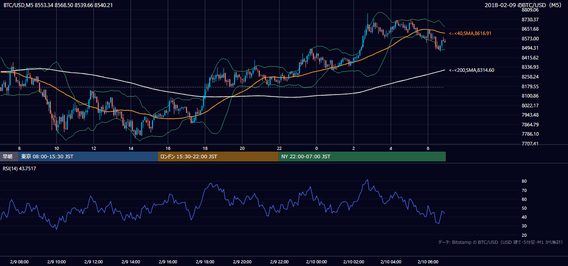
Task: Click RSI axis level 70
Action: coord(524,190)
